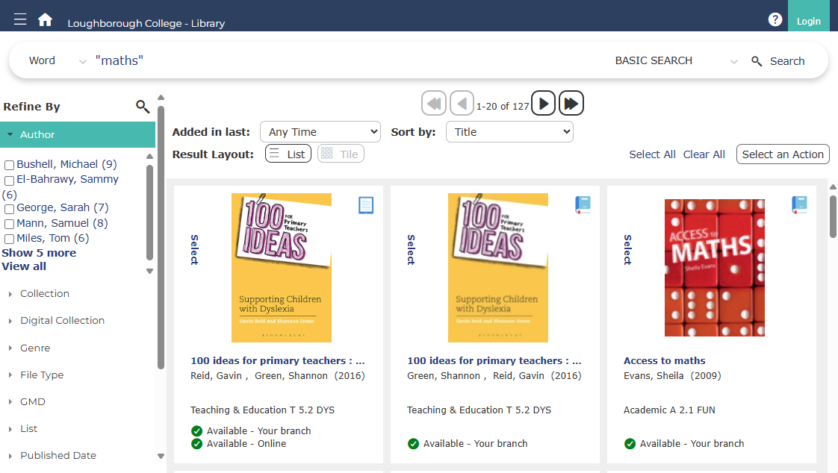
Task: Open the Added in last dropdown
Action: (320, 132)
